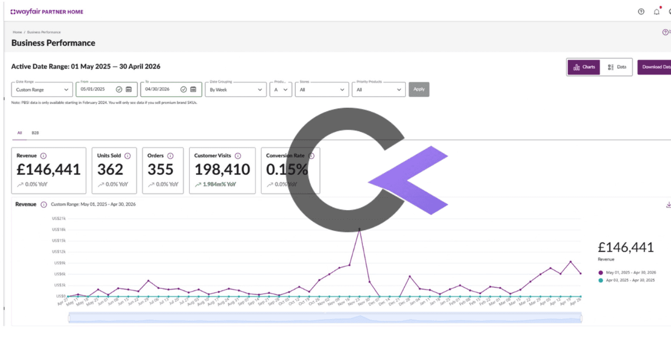Click the £146,441 total beside the chart
The image size is (671, 352).
pyautogui.click(x=625, y=248)
